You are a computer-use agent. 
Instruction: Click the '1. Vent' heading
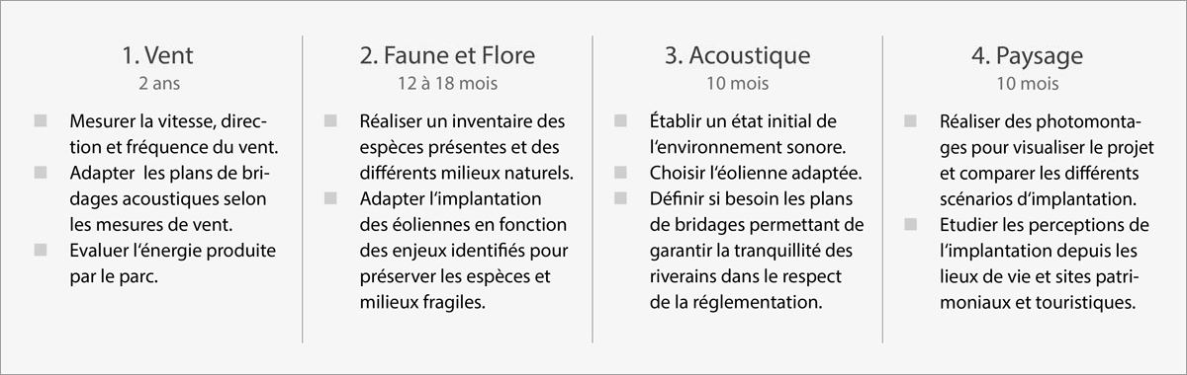pos(154,55)
